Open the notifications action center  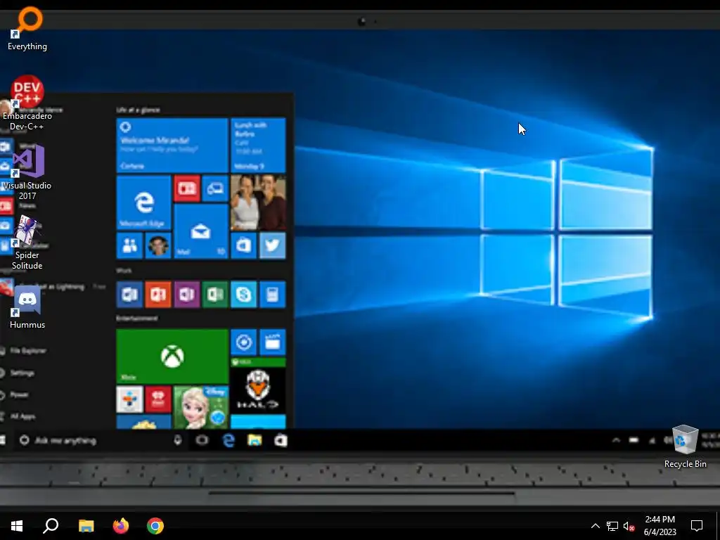pos(697,526)
